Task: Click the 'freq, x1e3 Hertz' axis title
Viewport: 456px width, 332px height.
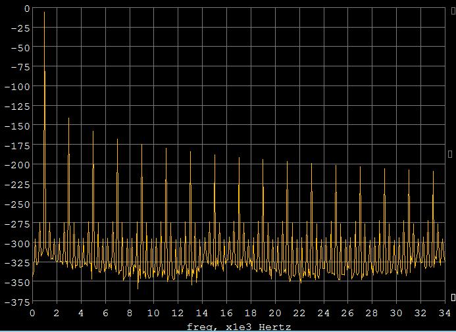Action: [239, 327]
